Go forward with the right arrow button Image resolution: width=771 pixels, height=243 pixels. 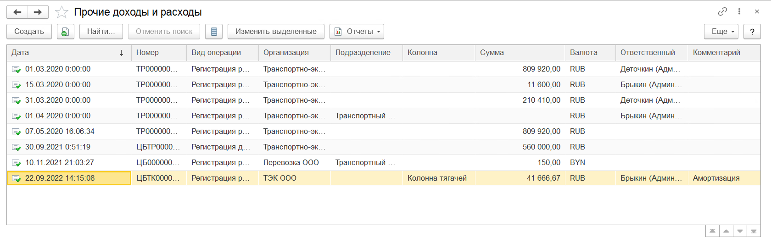point(38,12)
